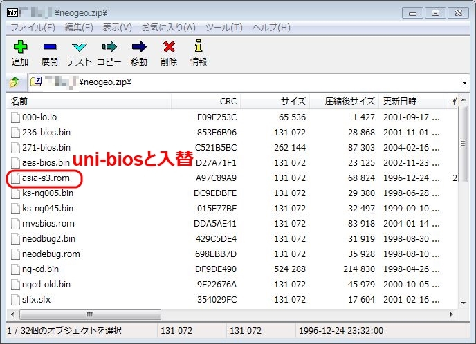
Task: Open the ヘルプ(H) menu
Action: (x=271, y=28)
